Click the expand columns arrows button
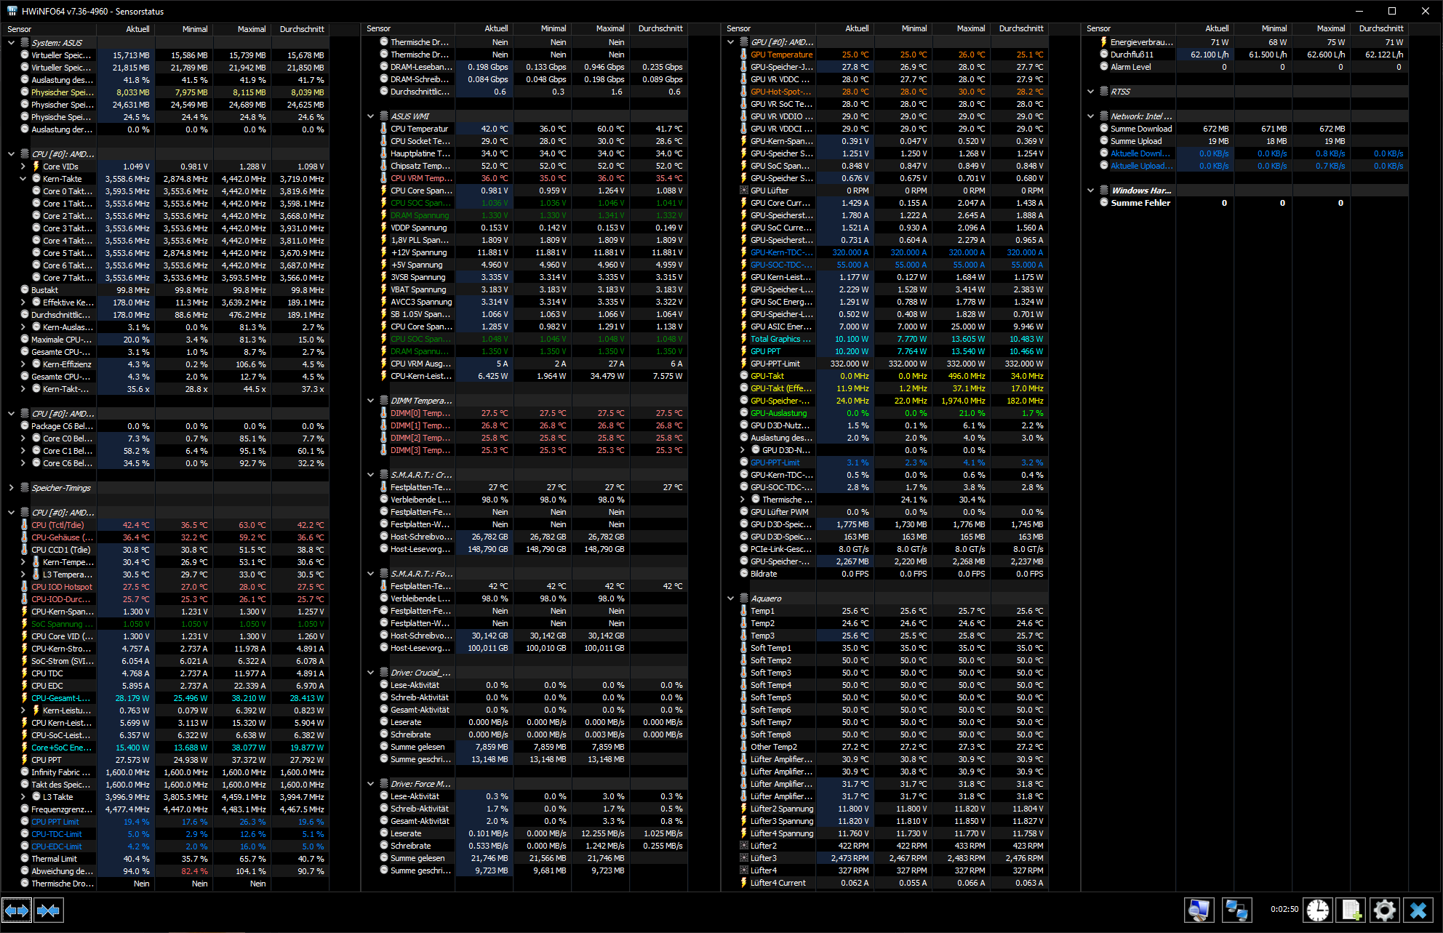 (17, 910)
